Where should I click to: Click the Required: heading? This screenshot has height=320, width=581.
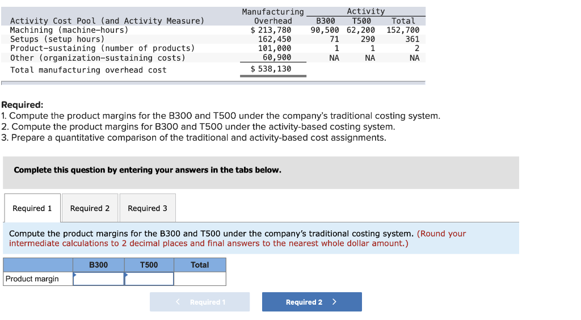(x=22, y=105)
